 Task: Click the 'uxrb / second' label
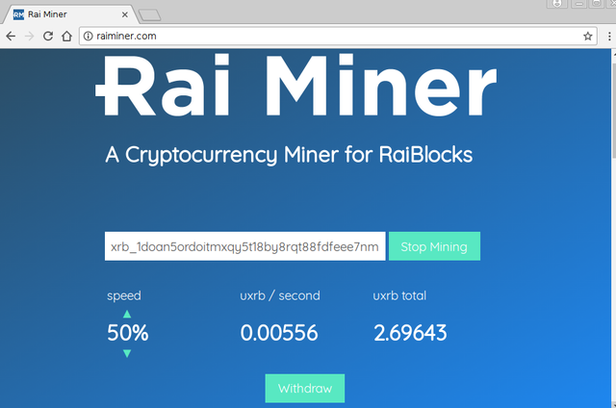point(280,295)
